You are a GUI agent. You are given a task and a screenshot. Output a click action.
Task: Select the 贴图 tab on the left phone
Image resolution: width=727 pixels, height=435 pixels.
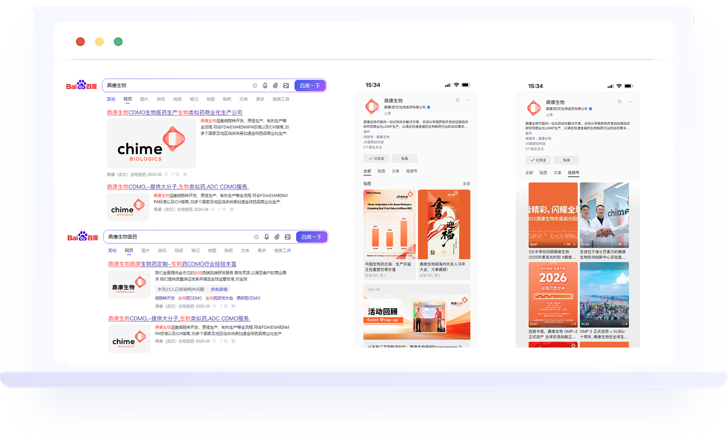(x=381, y=171)
